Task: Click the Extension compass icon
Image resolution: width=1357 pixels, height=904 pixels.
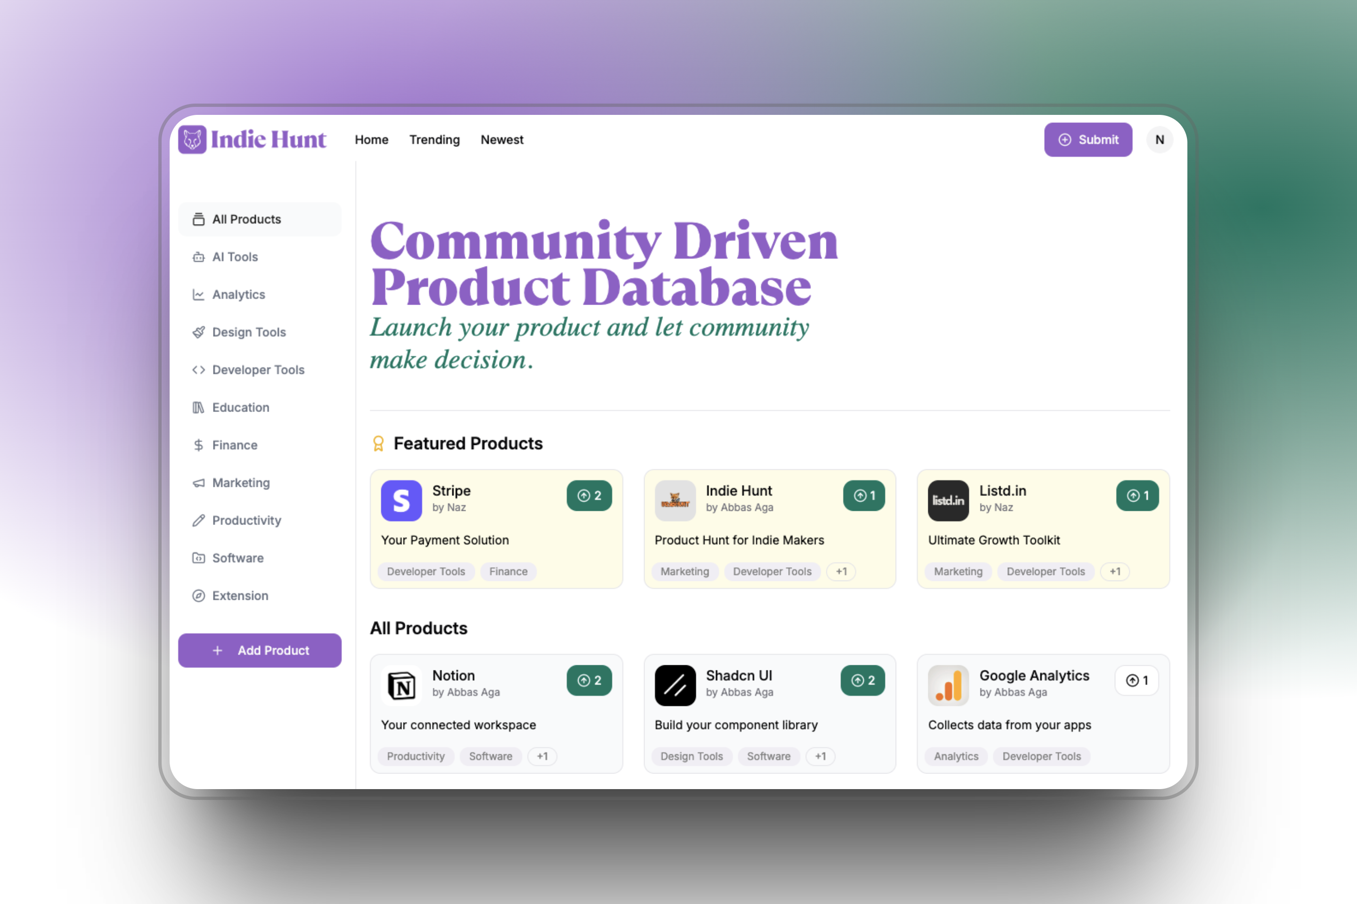Action: pos(198,596)
